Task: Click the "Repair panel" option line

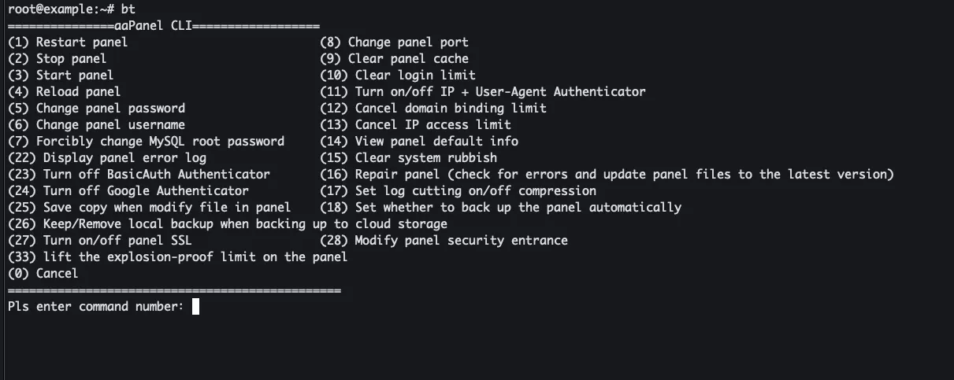Action: (607, 174)
